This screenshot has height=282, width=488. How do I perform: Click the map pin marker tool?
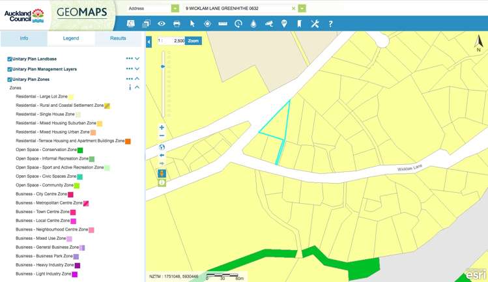(284, 23)
